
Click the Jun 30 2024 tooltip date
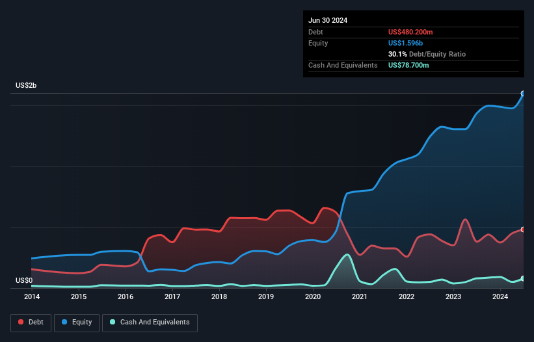(x=328, y=20)
